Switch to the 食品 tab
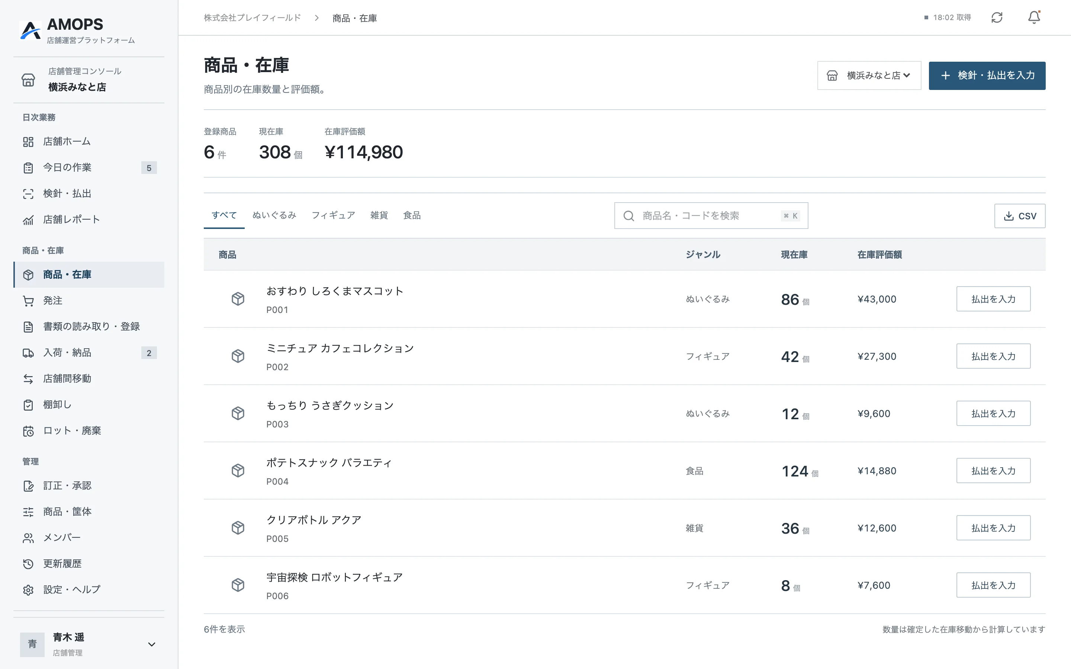 click(x=412, y=216)
